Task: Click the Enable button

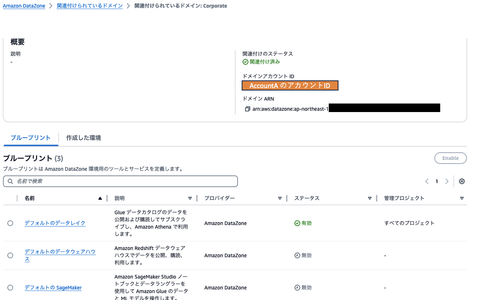Action: pyautogui.click(x=450, y=158)
